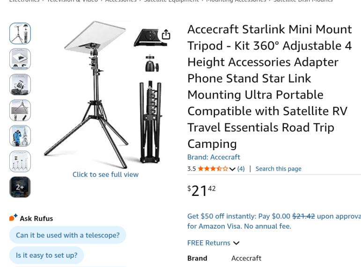Click the (4) reviews count link

click(241, 169)
